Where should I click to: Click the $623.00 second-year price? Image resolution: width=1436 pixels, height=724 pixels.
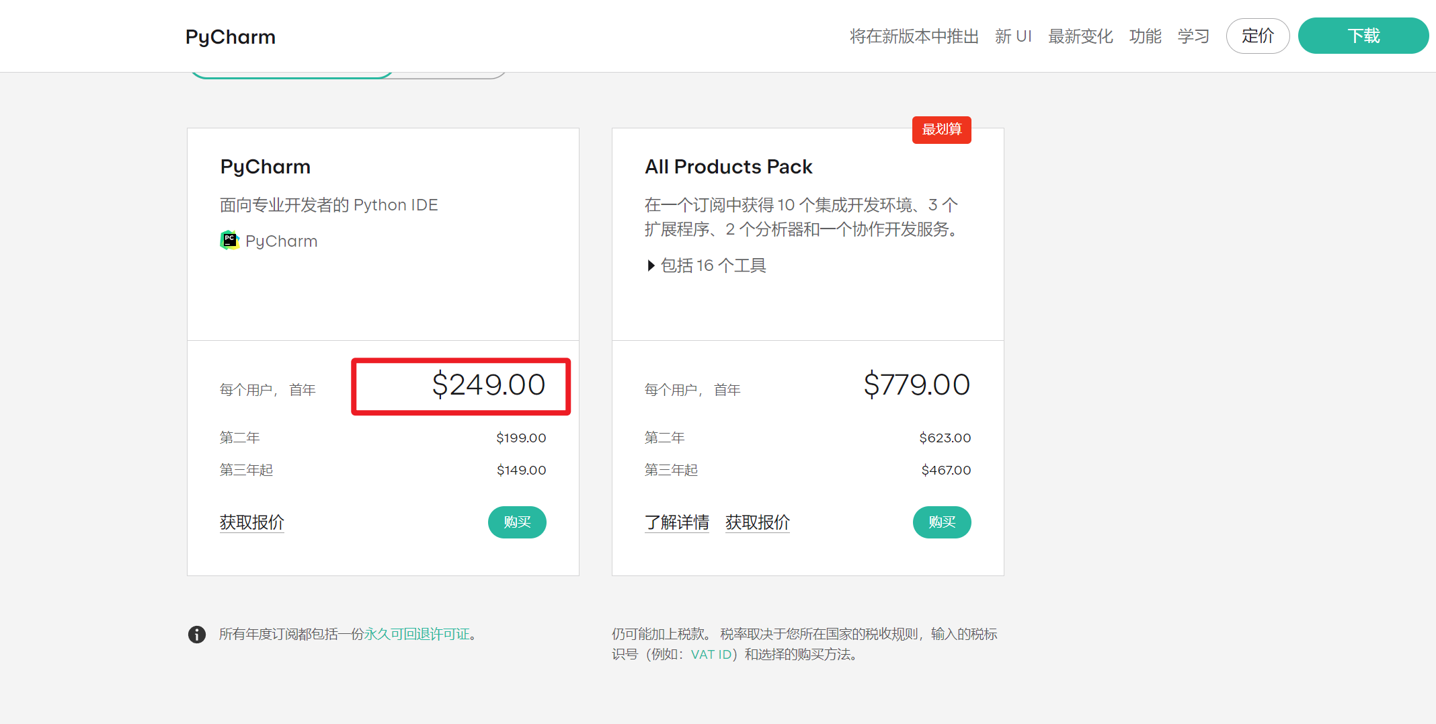click(945, 438)
